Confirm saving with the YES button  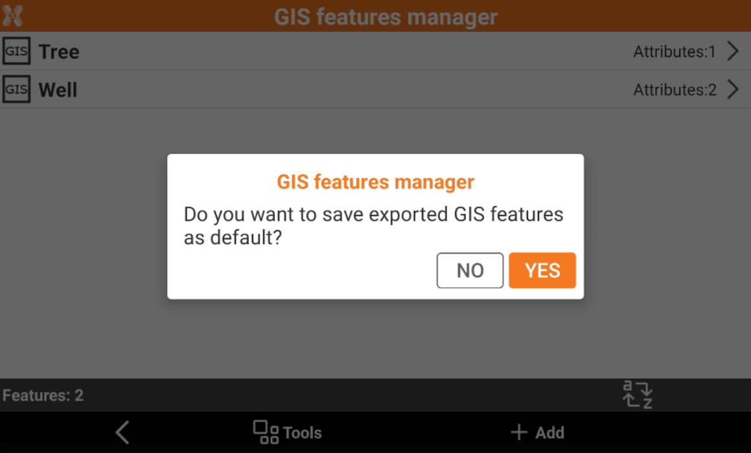tap(542, 270)
